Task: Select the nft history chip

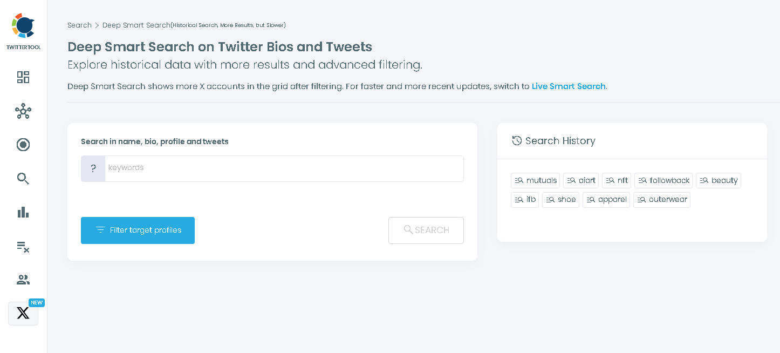Action: tap(616, 180)
